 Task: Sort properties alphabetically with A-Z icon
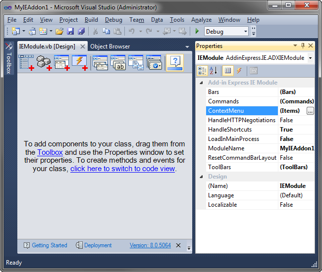click(x=214, y=71)
